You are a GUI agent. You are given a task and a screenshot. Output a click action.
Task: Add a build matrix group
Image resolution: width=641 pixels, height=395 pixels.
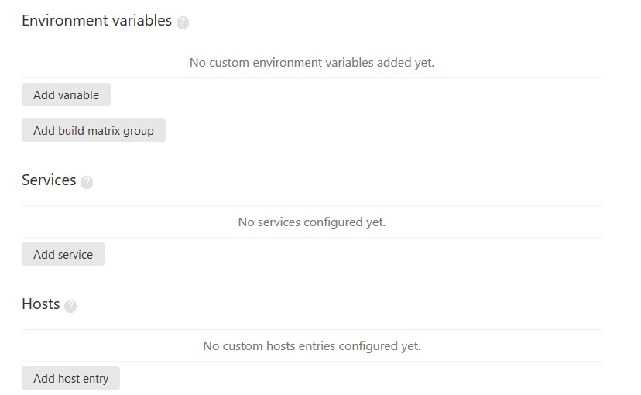(x=94, y=130)
